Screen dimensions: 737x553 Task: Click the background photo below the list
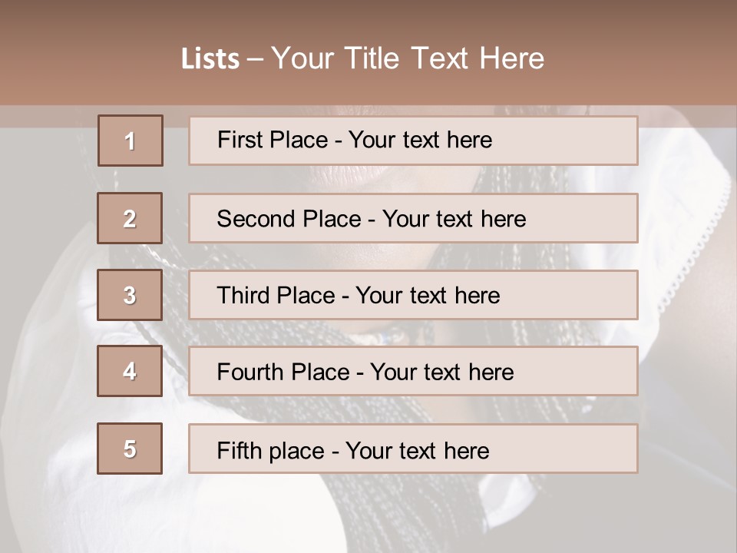click(368, 515)
